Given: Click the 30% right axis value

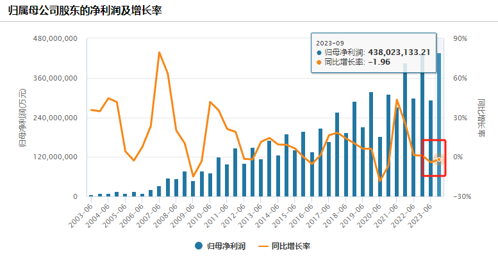Looking at the screenshot, I should coord(460,118).
